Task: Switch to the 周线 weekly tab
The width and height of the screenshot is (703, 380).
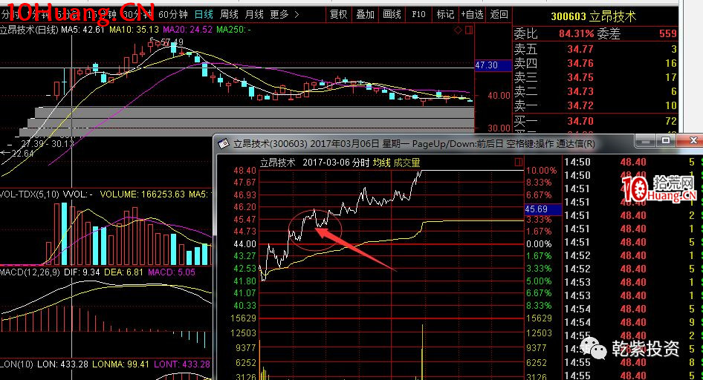Action: (x=229, y=14)
